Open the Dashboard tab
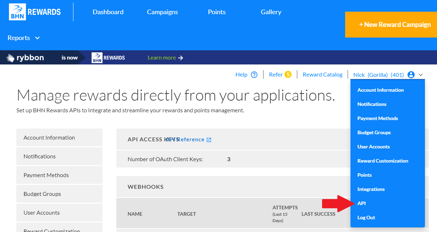The image size is (437, 232). click(108, 12)
